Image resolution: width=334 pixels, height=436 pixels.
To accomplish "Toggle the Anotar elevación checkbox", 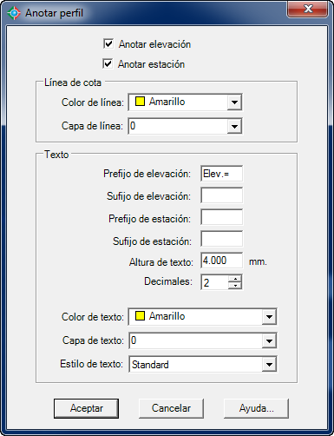I will 108,44.
